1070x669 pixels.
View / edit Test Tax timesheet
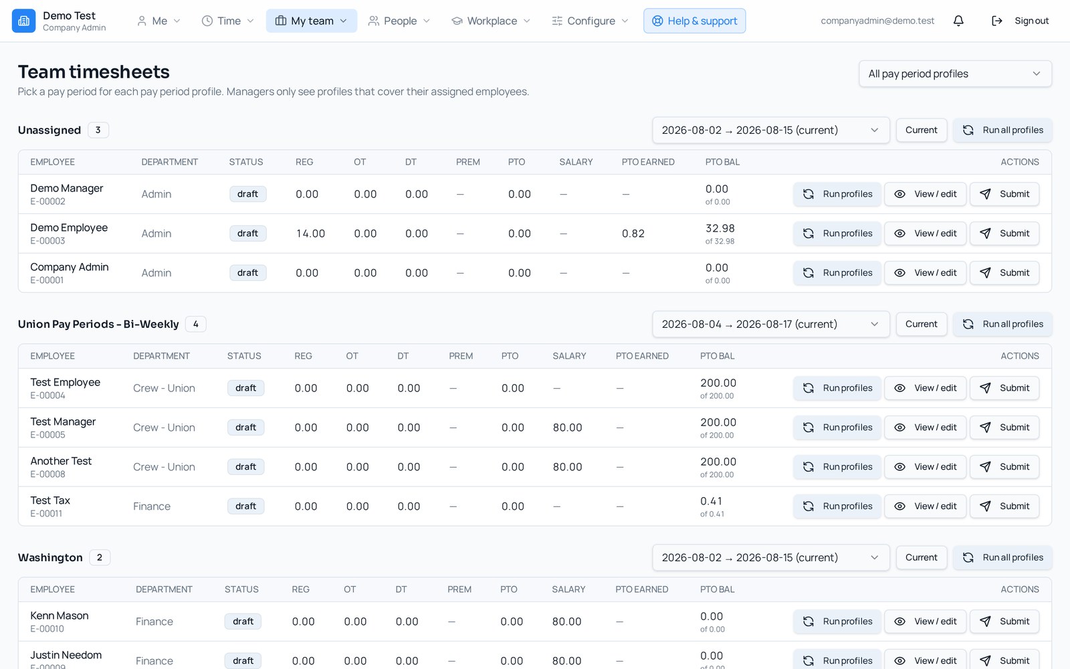(926, 506)
